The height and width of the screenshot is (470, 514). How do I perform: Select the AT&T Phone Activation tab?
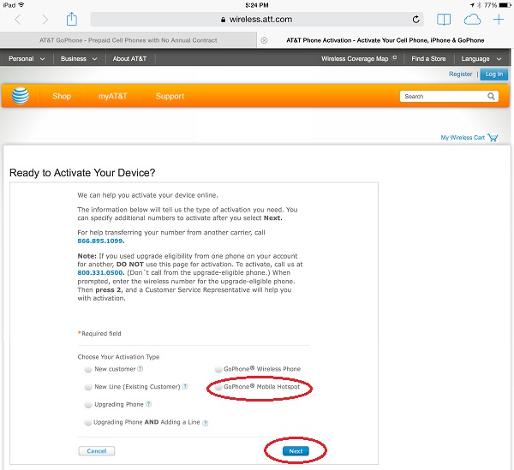point(385,40)
